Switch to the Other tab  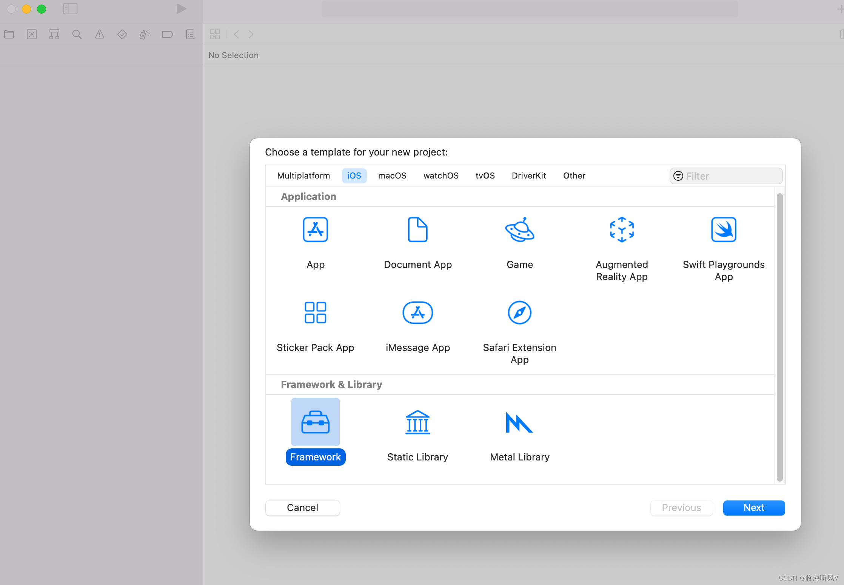(574, 176)
